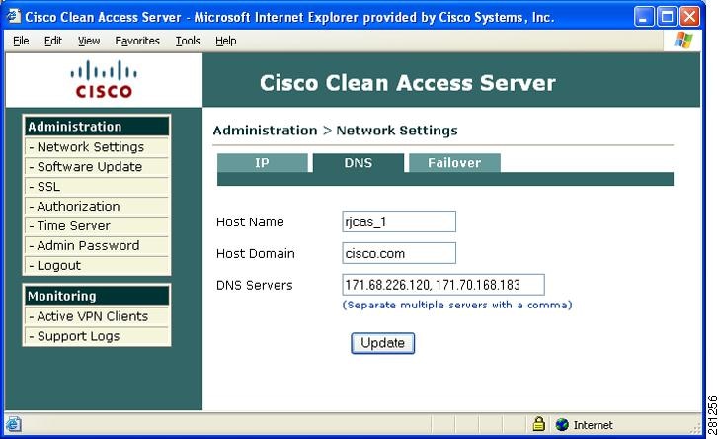Image resolution: width=719 pixels, height=439 pixels.
Task: Click the Host Domain label
Action: pyautogui.click(x=256, y=253)
